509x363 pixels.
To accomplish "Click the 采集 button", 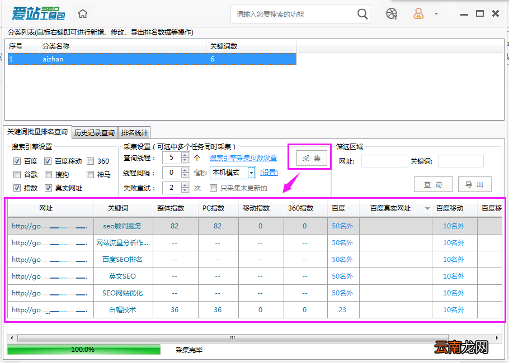I will click(x=312, y=158).
